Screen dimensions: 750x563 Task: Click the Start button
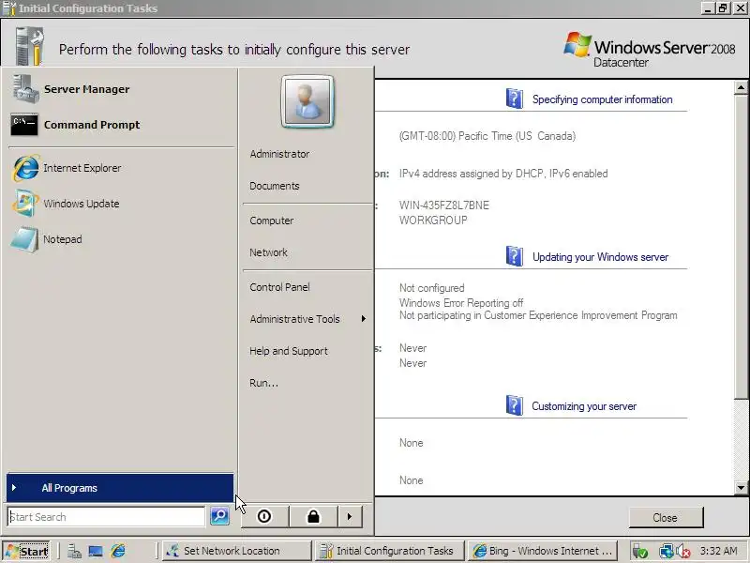pyautogui.click(x=26, y=551)
